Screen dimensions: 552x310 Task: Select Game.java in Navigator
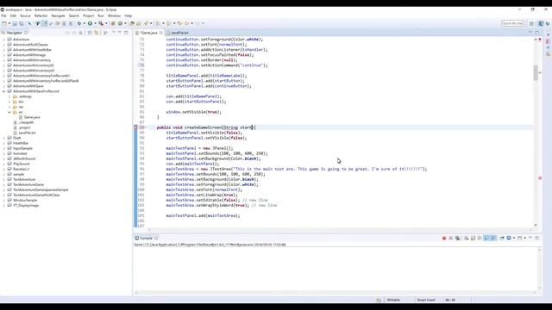pyautogui.click(x=32, y=117)
